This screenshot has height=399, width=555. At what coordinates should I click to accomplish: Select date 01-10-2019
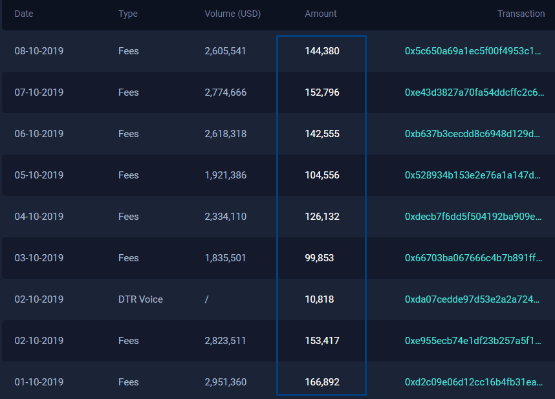39,382
